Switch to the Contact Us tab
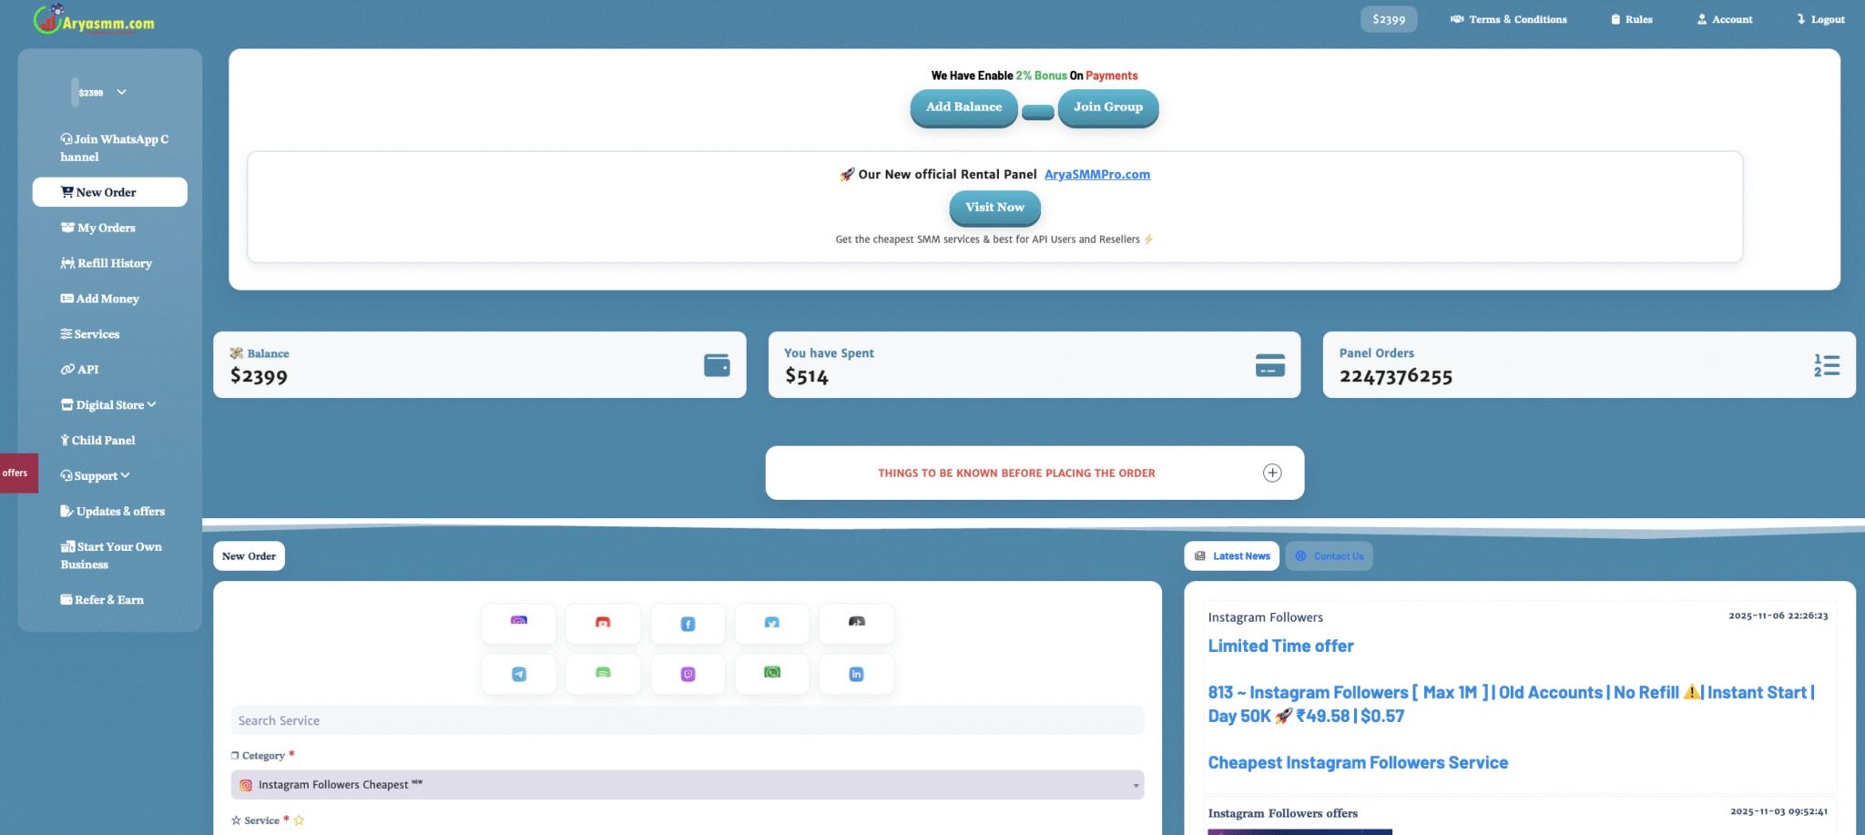Screen dimensions: 1865x835 pyautogui.click(x=1329, y=556)
